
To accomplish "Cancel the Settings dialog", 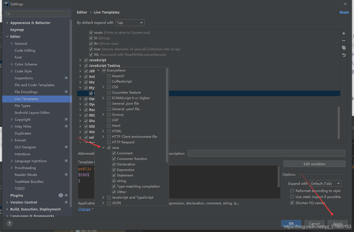I will pos(314,224).
